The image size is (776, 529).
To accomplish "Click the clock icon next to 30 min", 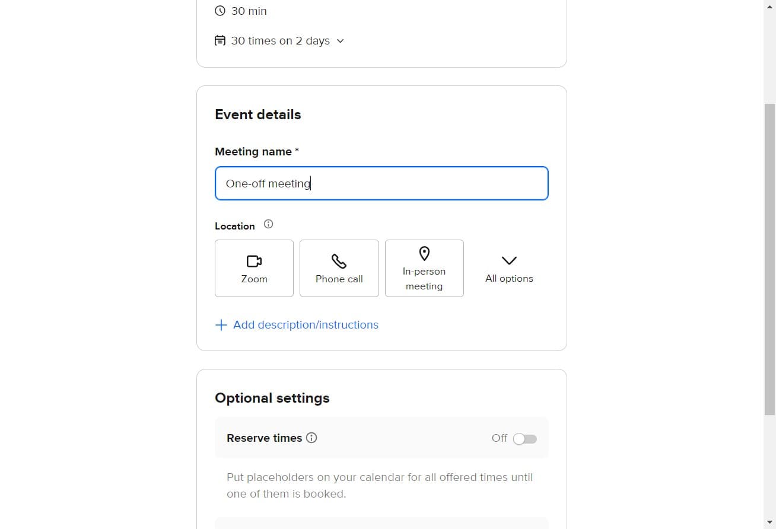I will point(220,11).
